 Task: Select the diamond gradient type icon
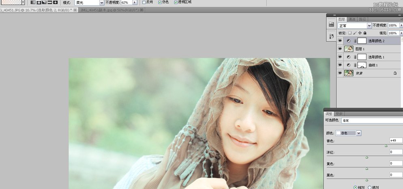pyautogui.click(x=55, y=2)
